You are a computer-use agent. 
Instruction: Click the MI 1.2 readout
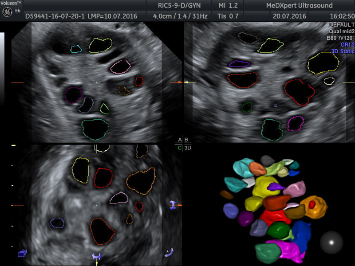pos(228,5)
